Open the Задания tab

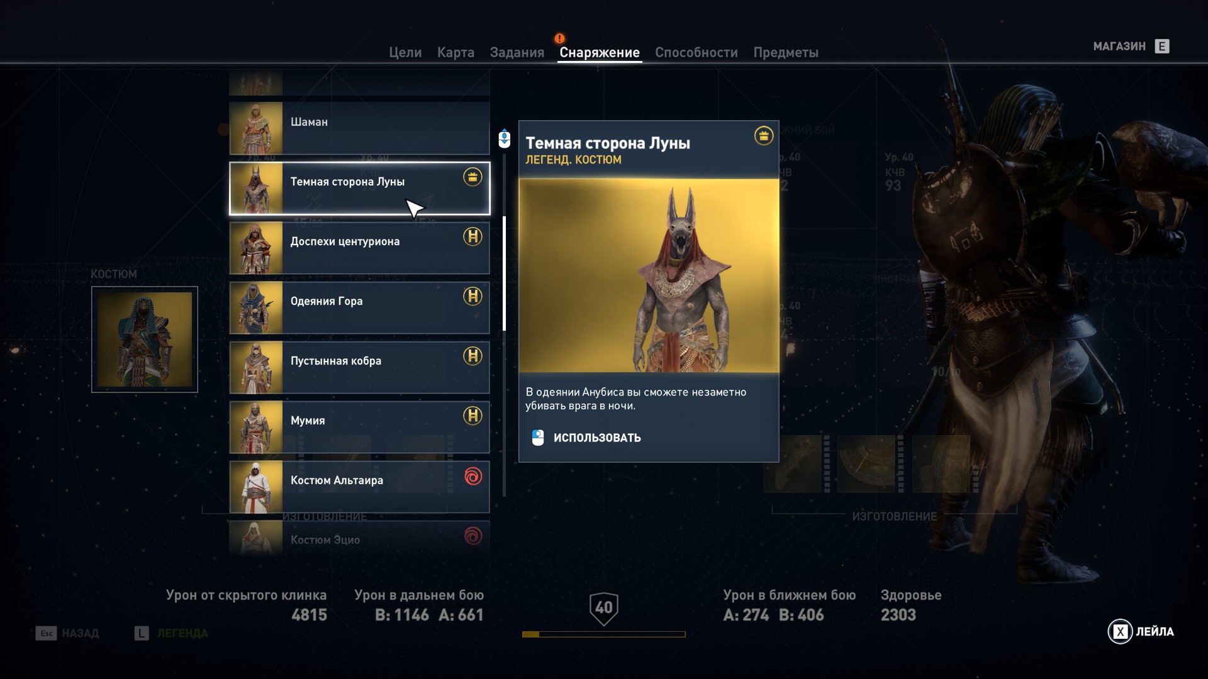pos(517,53)
